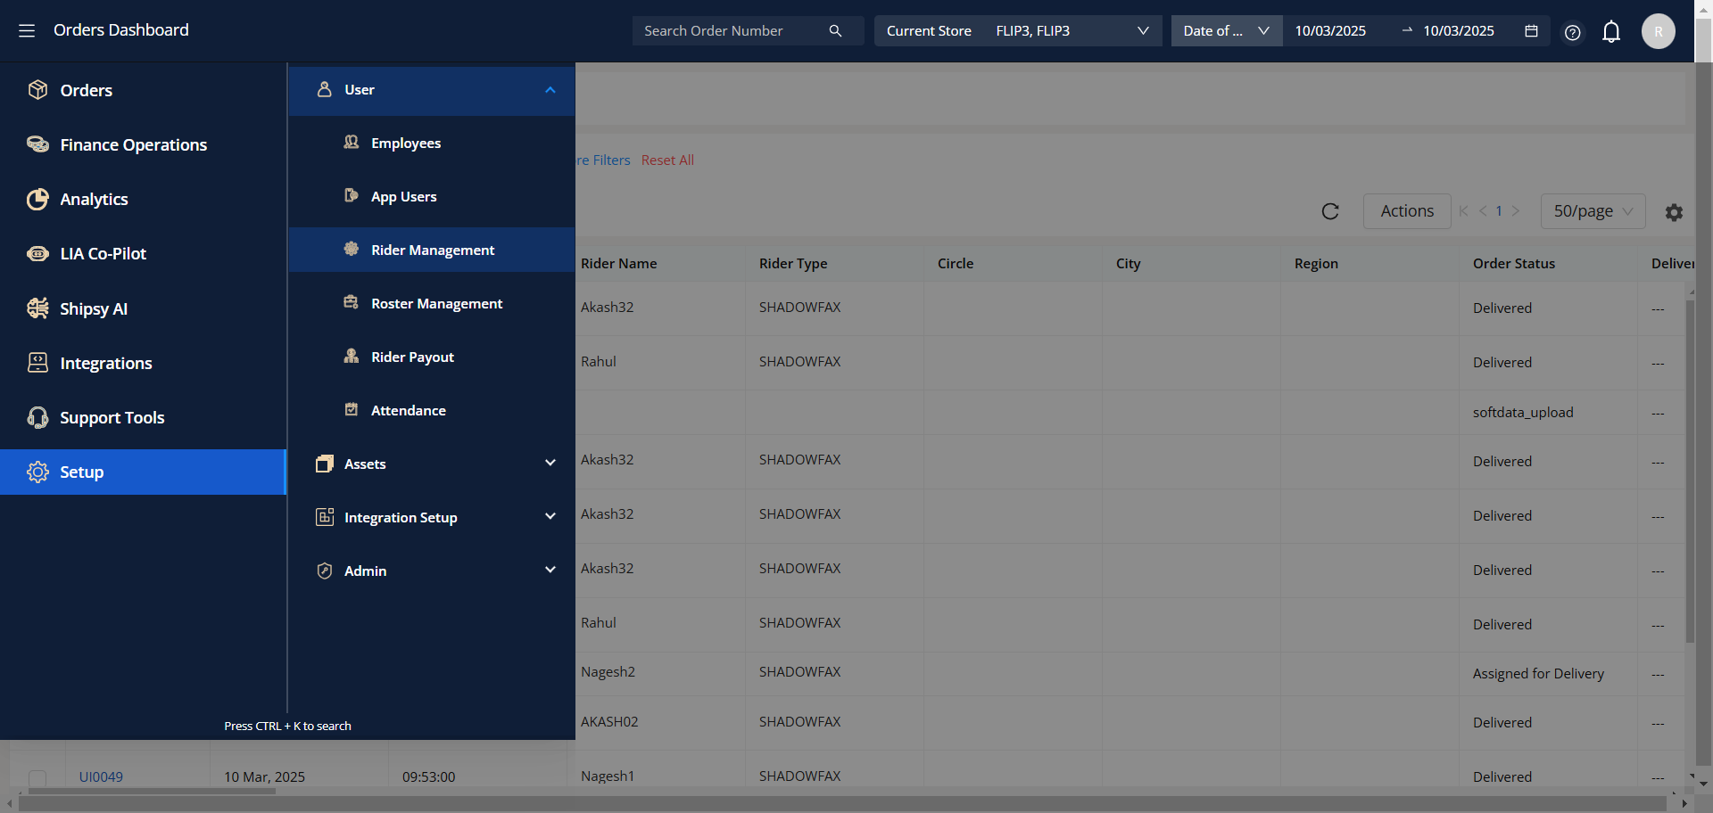The height and width of the screenshot is (813, 1713).
Task: Open the Date of dropdown
Action: point(1227,30)
